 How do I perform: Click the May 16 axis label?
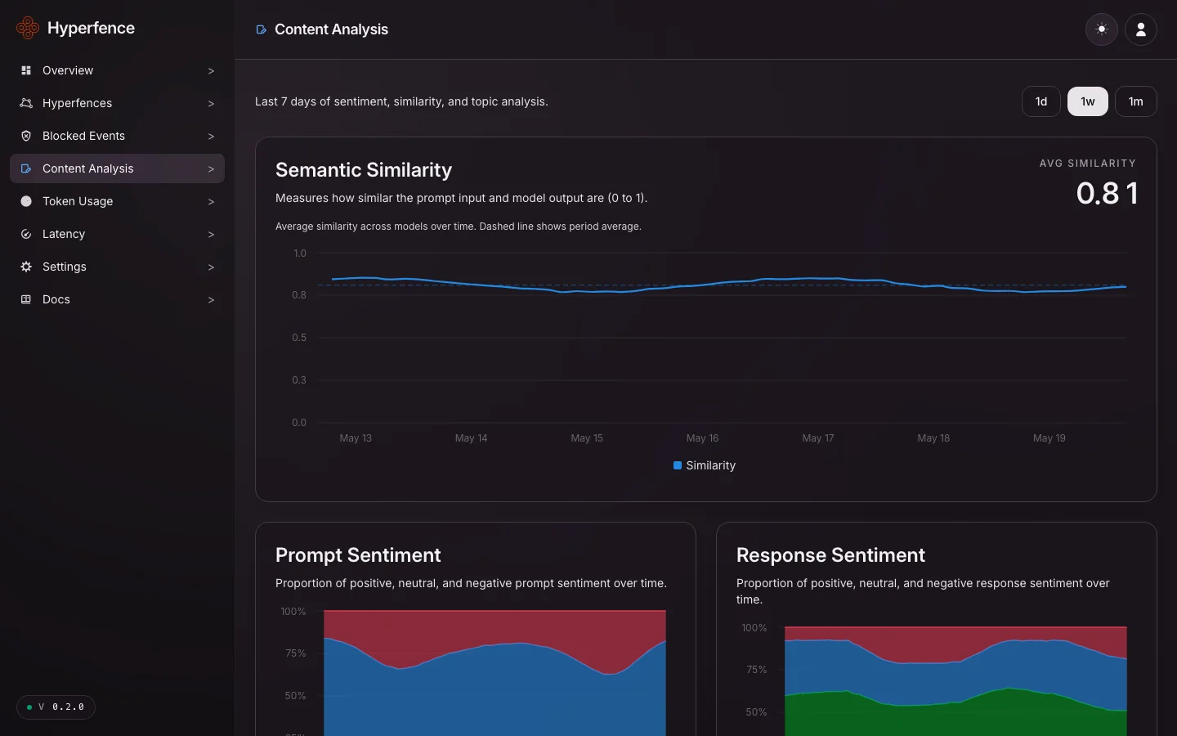click(702, 438)
